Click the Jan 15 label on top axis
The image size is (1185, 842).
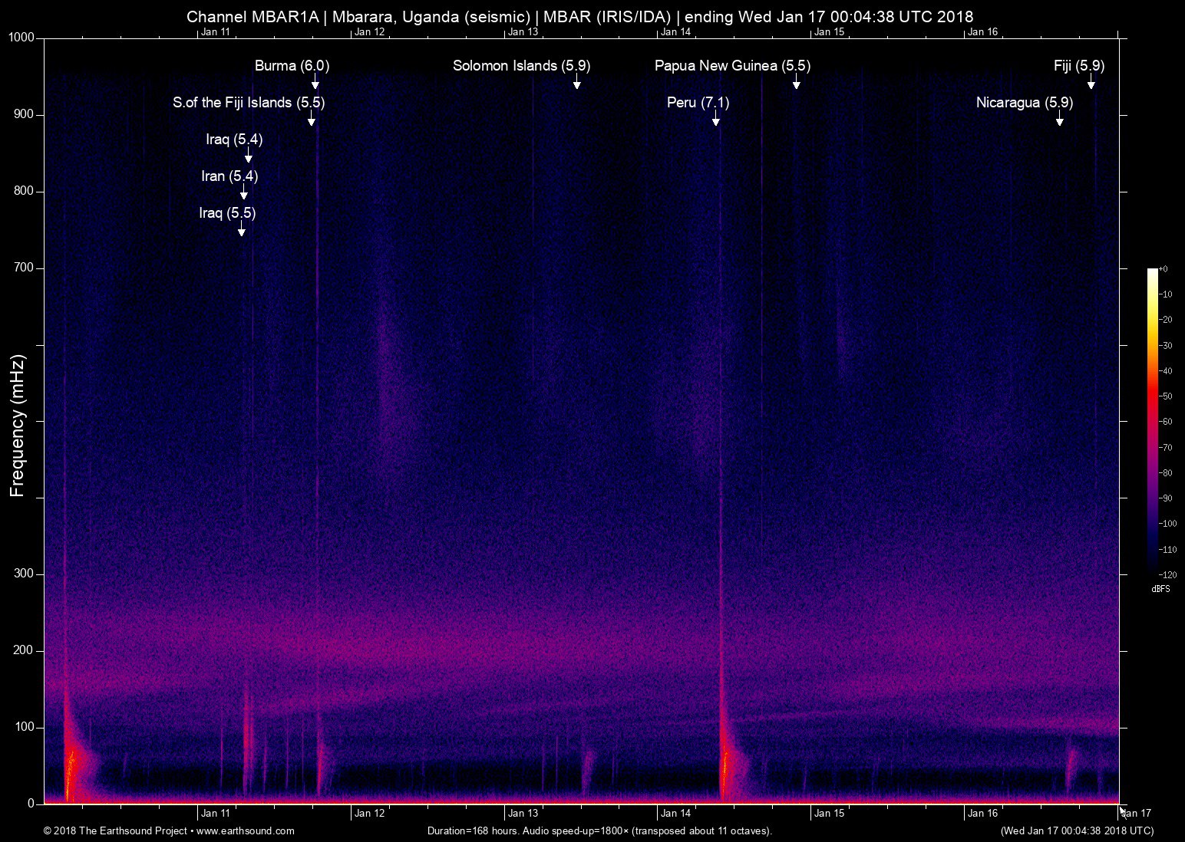coord(829,31)
